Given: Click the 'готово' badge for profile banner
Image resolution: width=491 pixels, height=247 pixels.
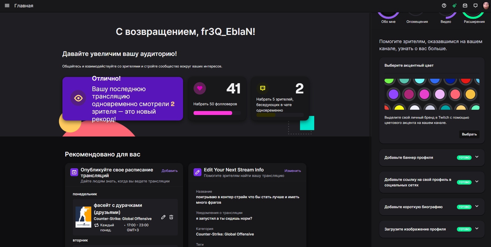Looking at the screenshot, I should click(x=464, y=157).
